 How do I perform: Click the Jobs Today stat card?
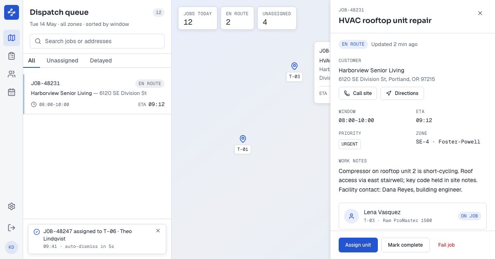[198, 18]
